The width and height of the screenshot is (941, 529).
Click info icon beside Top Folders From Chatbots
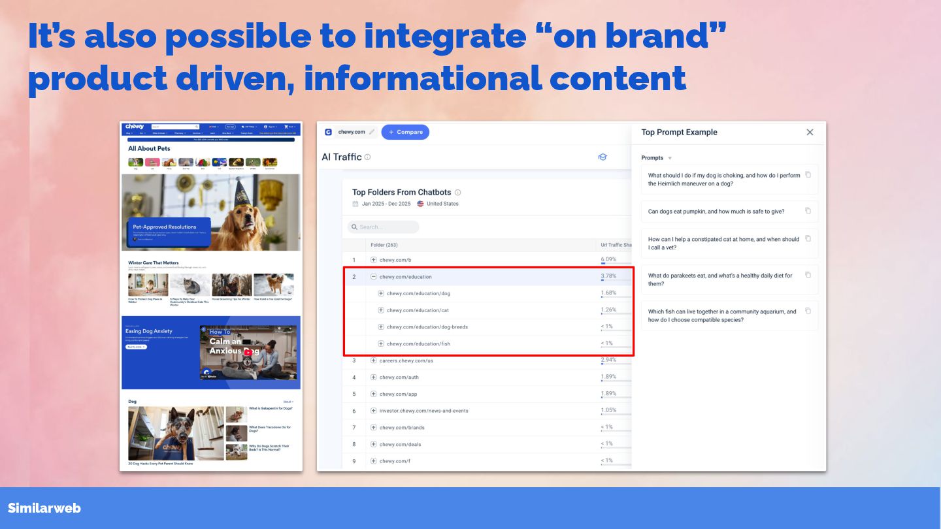pos(457,193)
